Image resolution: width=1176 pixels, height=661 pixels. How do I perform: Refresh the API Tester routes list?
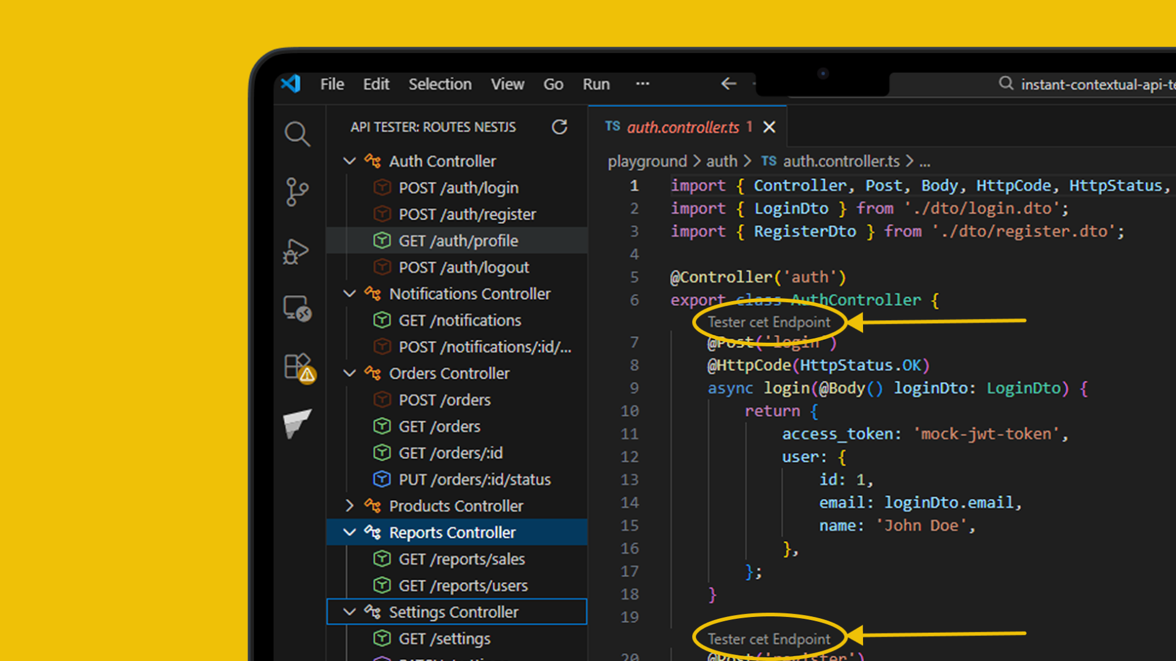559,127
